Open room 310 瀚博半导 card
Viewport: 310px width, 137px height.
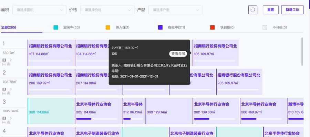[295, 111]
